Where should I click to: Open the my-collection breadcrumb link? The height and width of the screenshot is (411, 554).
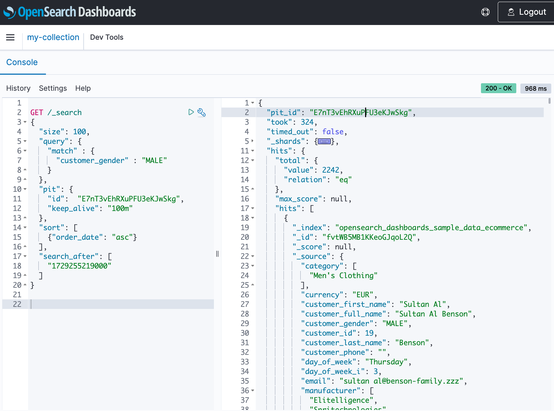(53, 37)
